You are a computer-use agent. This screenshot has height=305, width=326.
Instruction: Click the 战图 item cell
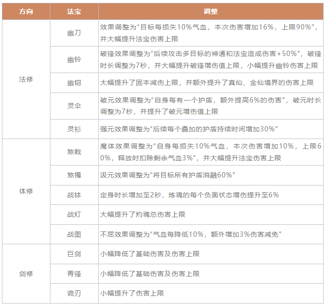(x=74, y=234)
